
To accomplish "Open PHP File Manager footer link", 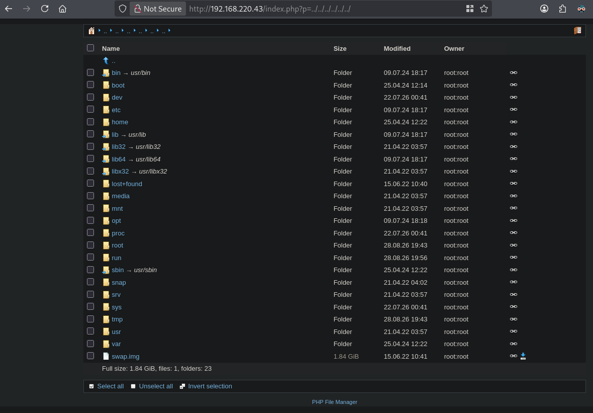I will tap(334, 402).
